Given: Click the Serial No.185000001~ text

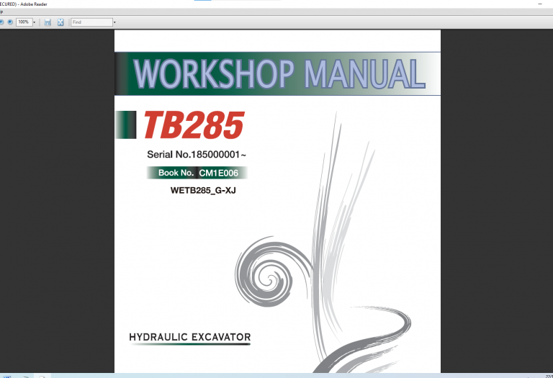Looking at the screenshot, I should point(197,155).
